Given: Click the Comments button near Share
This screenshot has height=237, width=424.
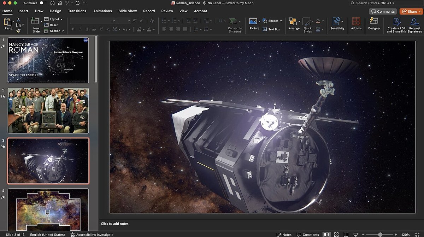Looking at the screenshot, I should coord(383,11).
